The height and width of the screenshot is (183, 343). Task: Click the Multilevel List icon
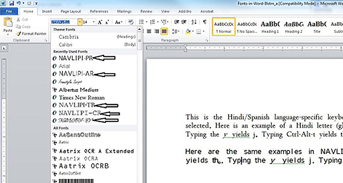pos(164,22)
